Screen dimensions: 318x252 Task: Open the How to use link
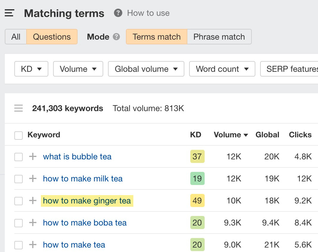[148, 13]
